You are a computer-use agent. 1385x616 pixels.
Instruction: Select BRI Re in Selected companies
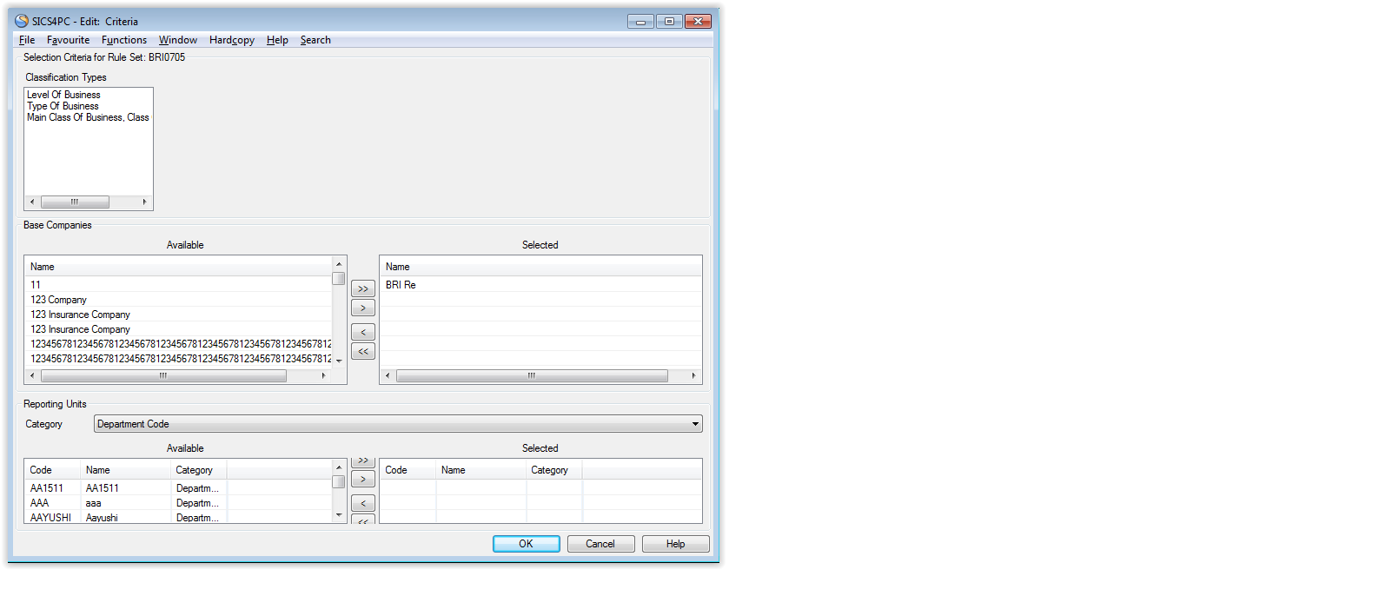point(401,285)
